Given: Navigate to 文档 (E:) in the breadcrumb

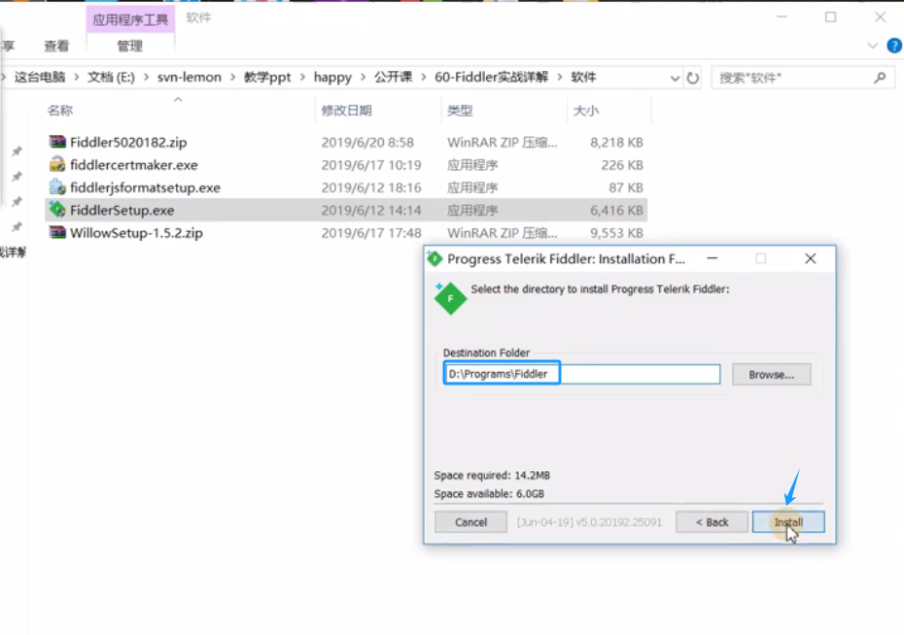Looking at the screenshot, I should click(111, 77).
